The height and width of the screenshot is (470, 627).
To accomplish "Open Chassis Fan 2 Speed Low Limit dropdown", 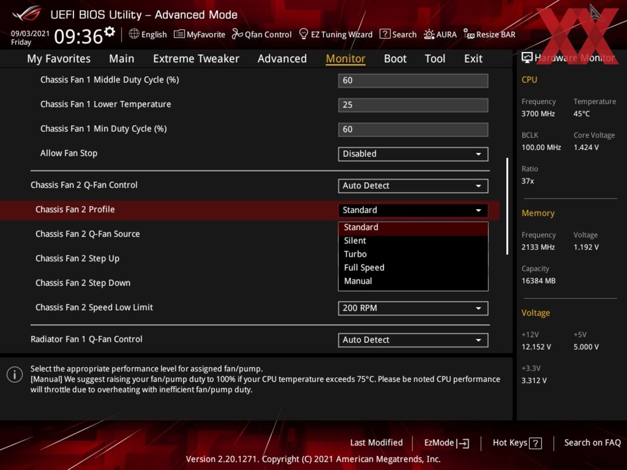I will (x=413, y=308).
